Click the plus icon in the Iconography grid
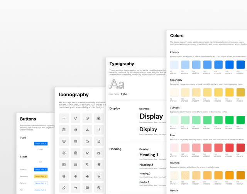Screen dimensions: 247x194 [x=64, y=118]
